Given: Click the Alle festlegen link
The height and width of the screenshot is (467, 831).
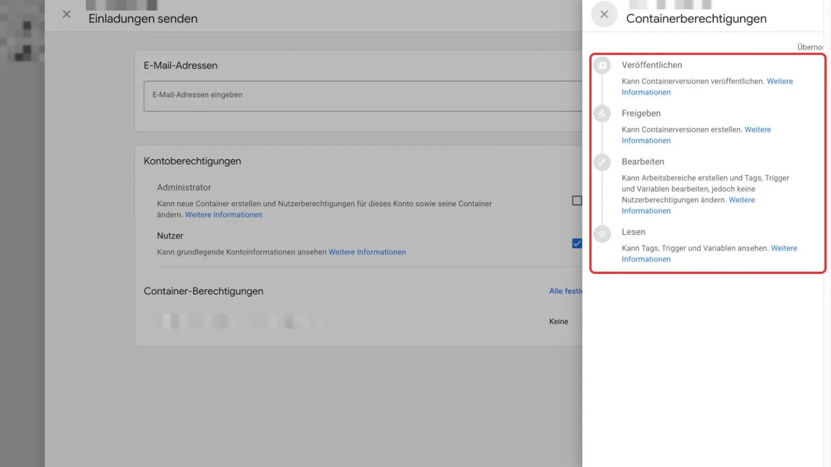Looking at the screenshot, I should click(x=566, y=291).
